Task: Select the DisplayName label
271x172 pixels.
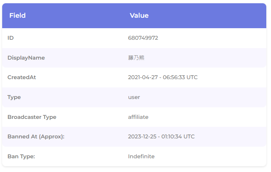Action: [x=26, y=58]
